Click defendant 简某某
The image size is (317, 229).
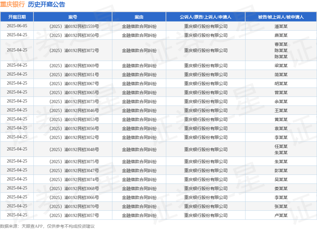(x=281, y=75)
